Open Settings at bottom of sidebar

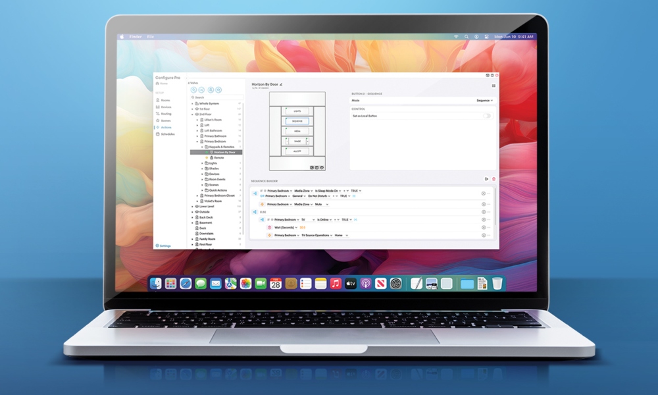[163, 246]
